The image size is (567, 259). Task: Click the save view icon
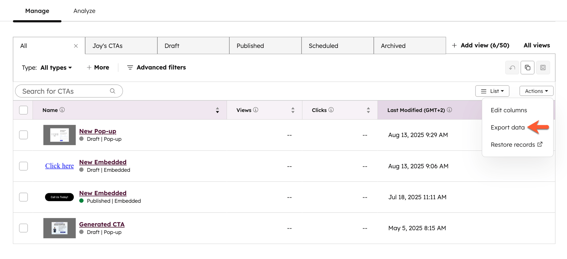click(x=543, y=68)
